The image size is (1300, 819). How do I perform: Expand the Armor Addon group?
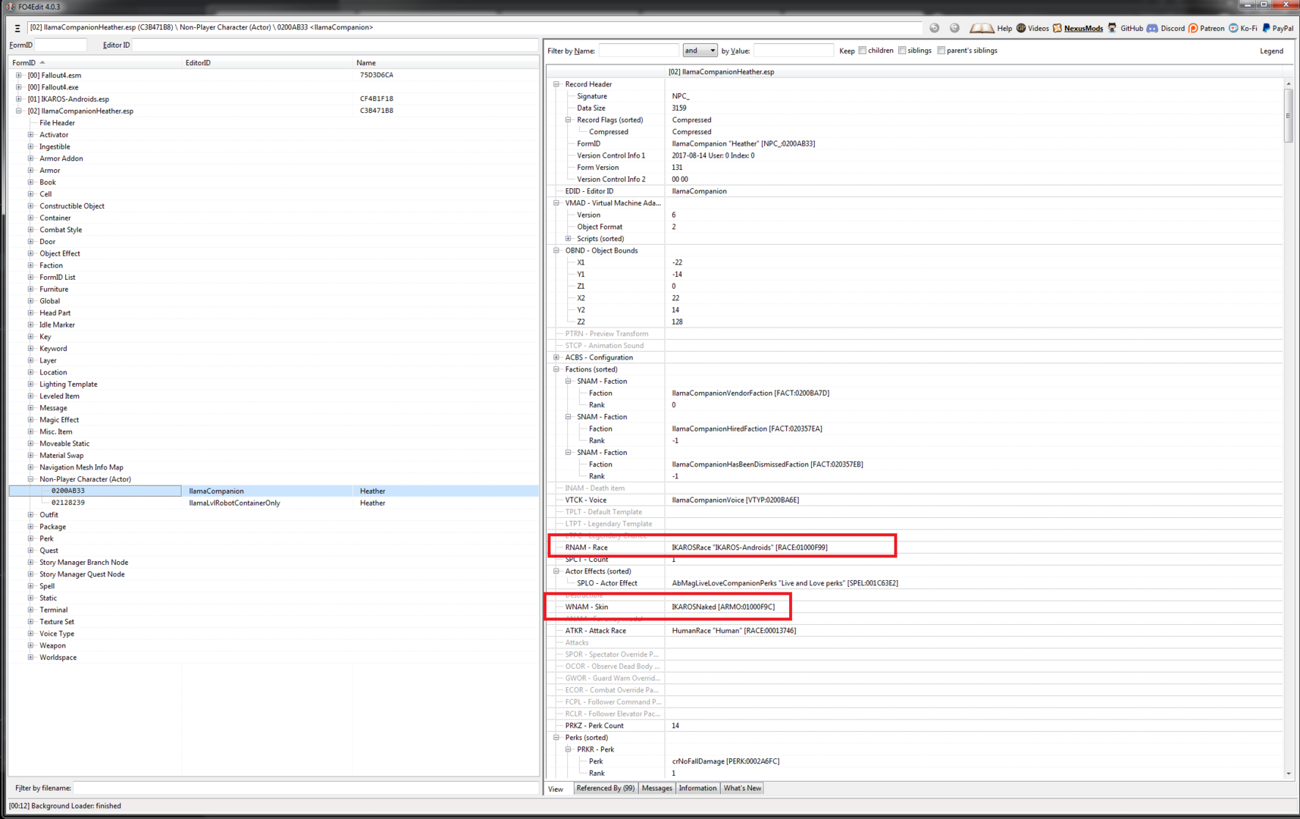pos(31,158)
